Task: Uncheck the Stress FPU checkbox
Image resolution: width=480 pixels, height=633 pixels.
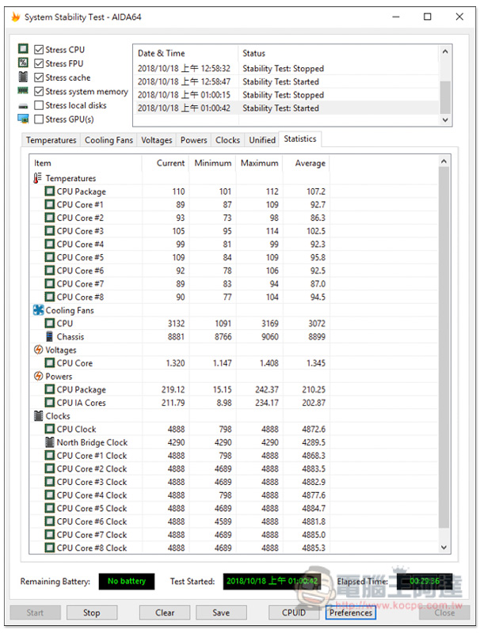Action: [39, 63]
